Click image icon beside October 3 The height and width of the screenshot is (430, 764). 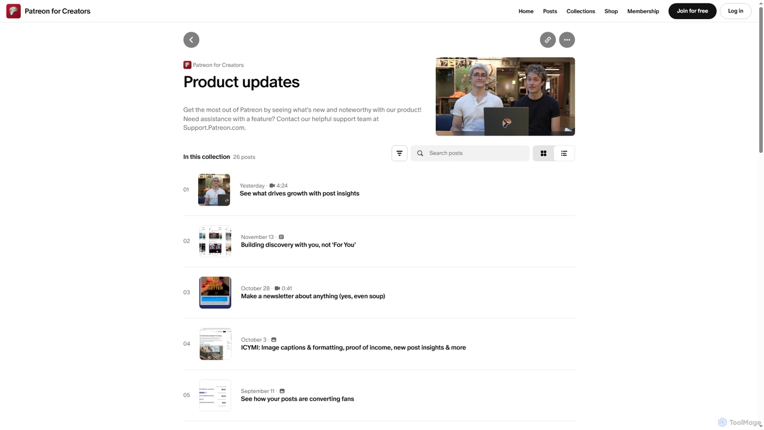pyautogui.click(x=274, y=340)
